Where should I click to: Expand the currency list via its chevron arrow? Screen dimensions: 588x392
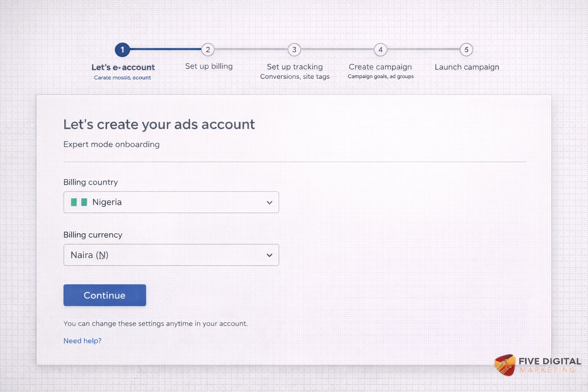(x=269, y=255)
